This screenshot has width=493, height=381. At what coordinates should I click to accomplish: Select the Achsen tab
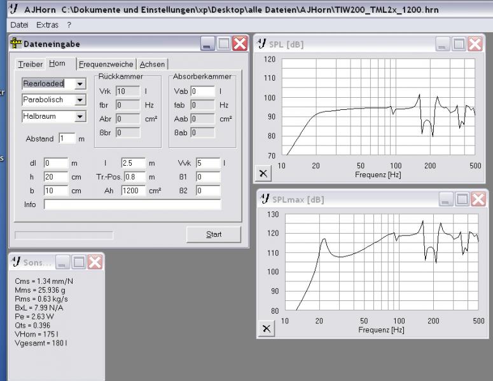coord(152,64)
